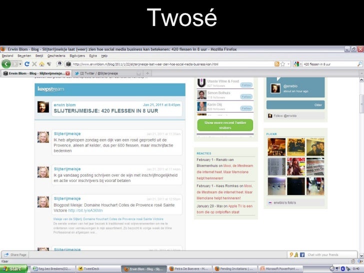Open the White Lies Flickr thumbnail

276,147
